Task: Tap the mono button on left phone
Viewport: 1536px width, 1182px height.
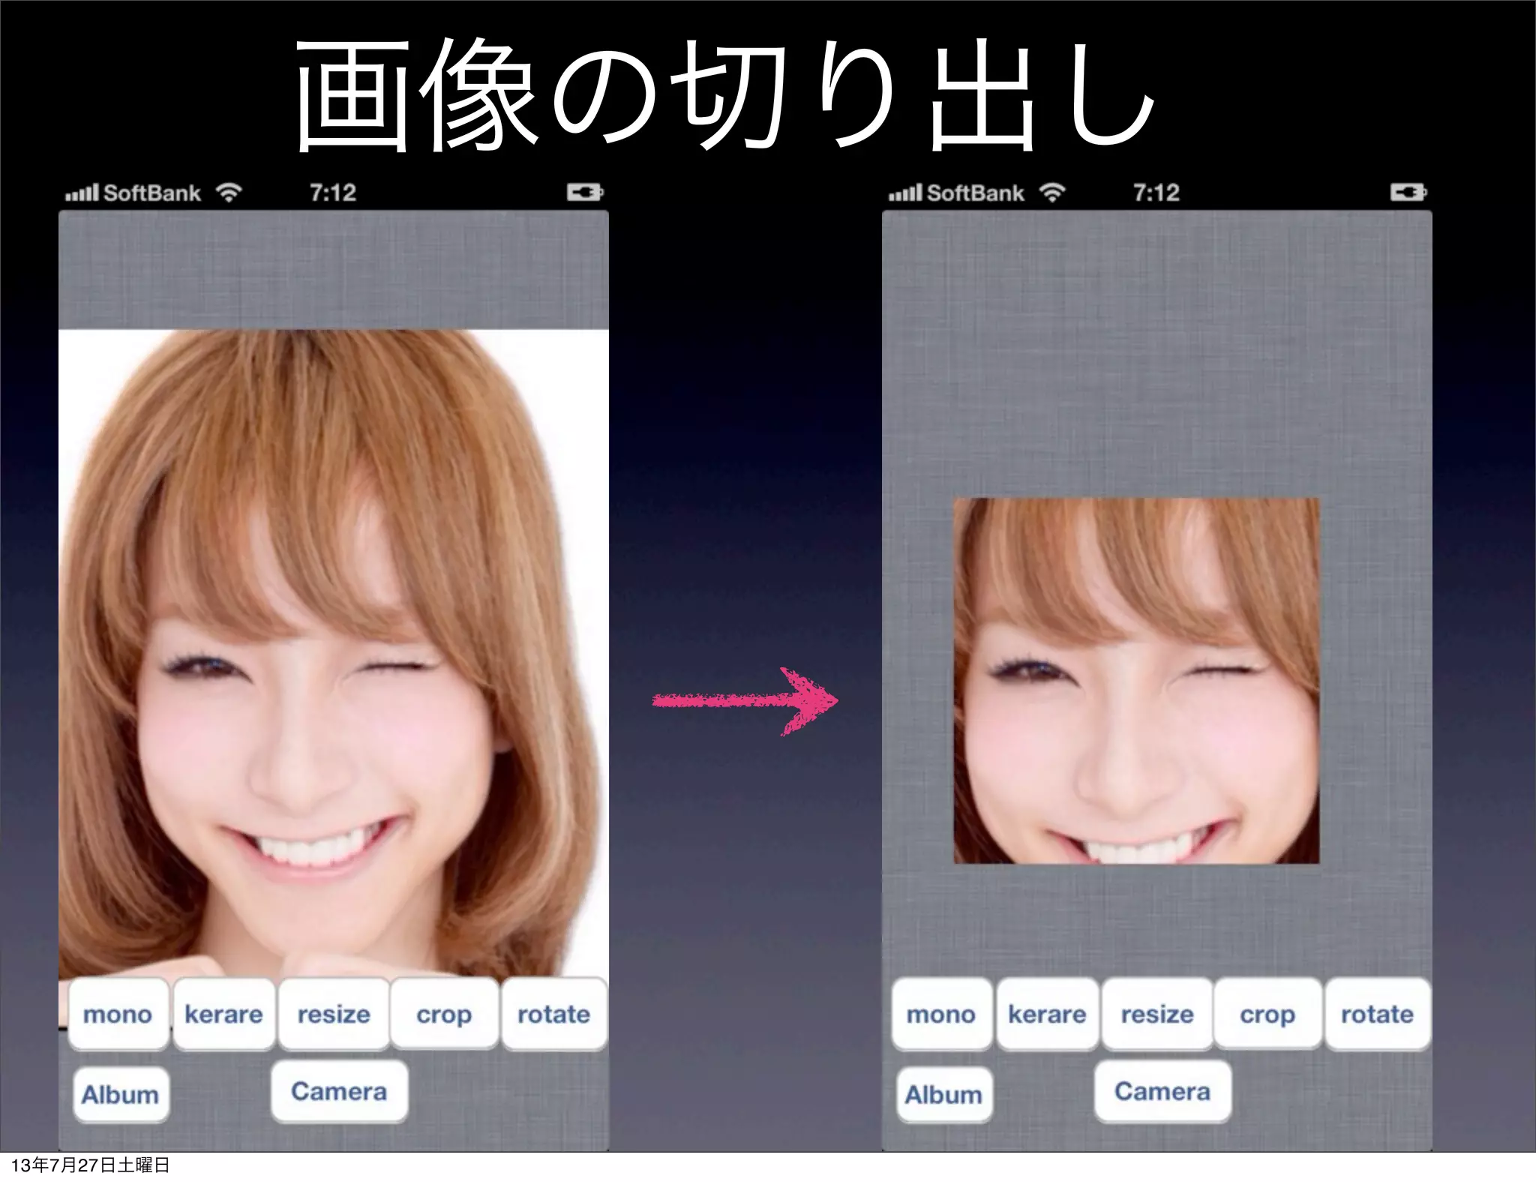Action: pyautogui.click(x=118, y=1014)
